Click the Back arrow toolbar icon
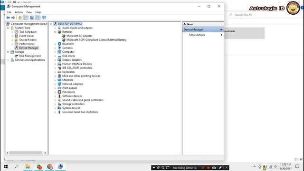Image resolution: width=304 pixels, height=171 pixels. click(8, 18)
